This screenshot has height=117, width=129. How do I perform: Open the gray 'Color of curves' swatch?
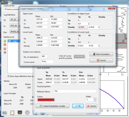(79, 57)
